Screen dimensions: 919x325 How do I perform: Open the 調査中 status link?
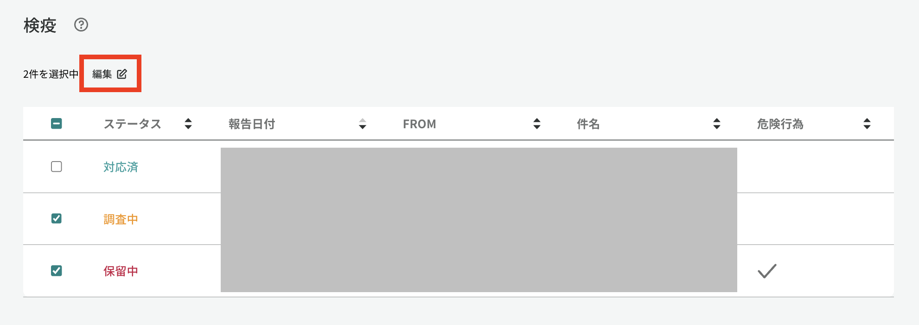coord(121,219)
